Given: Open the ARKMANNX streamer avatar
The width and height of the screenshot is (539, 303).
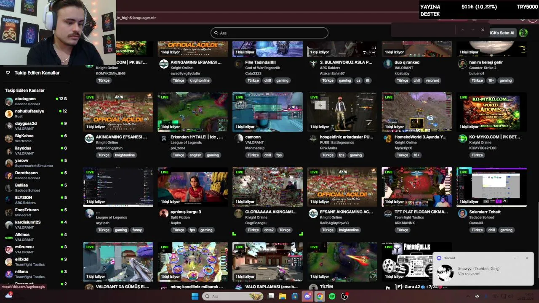Looking at the screenshot, I should (x=388, y=214).
